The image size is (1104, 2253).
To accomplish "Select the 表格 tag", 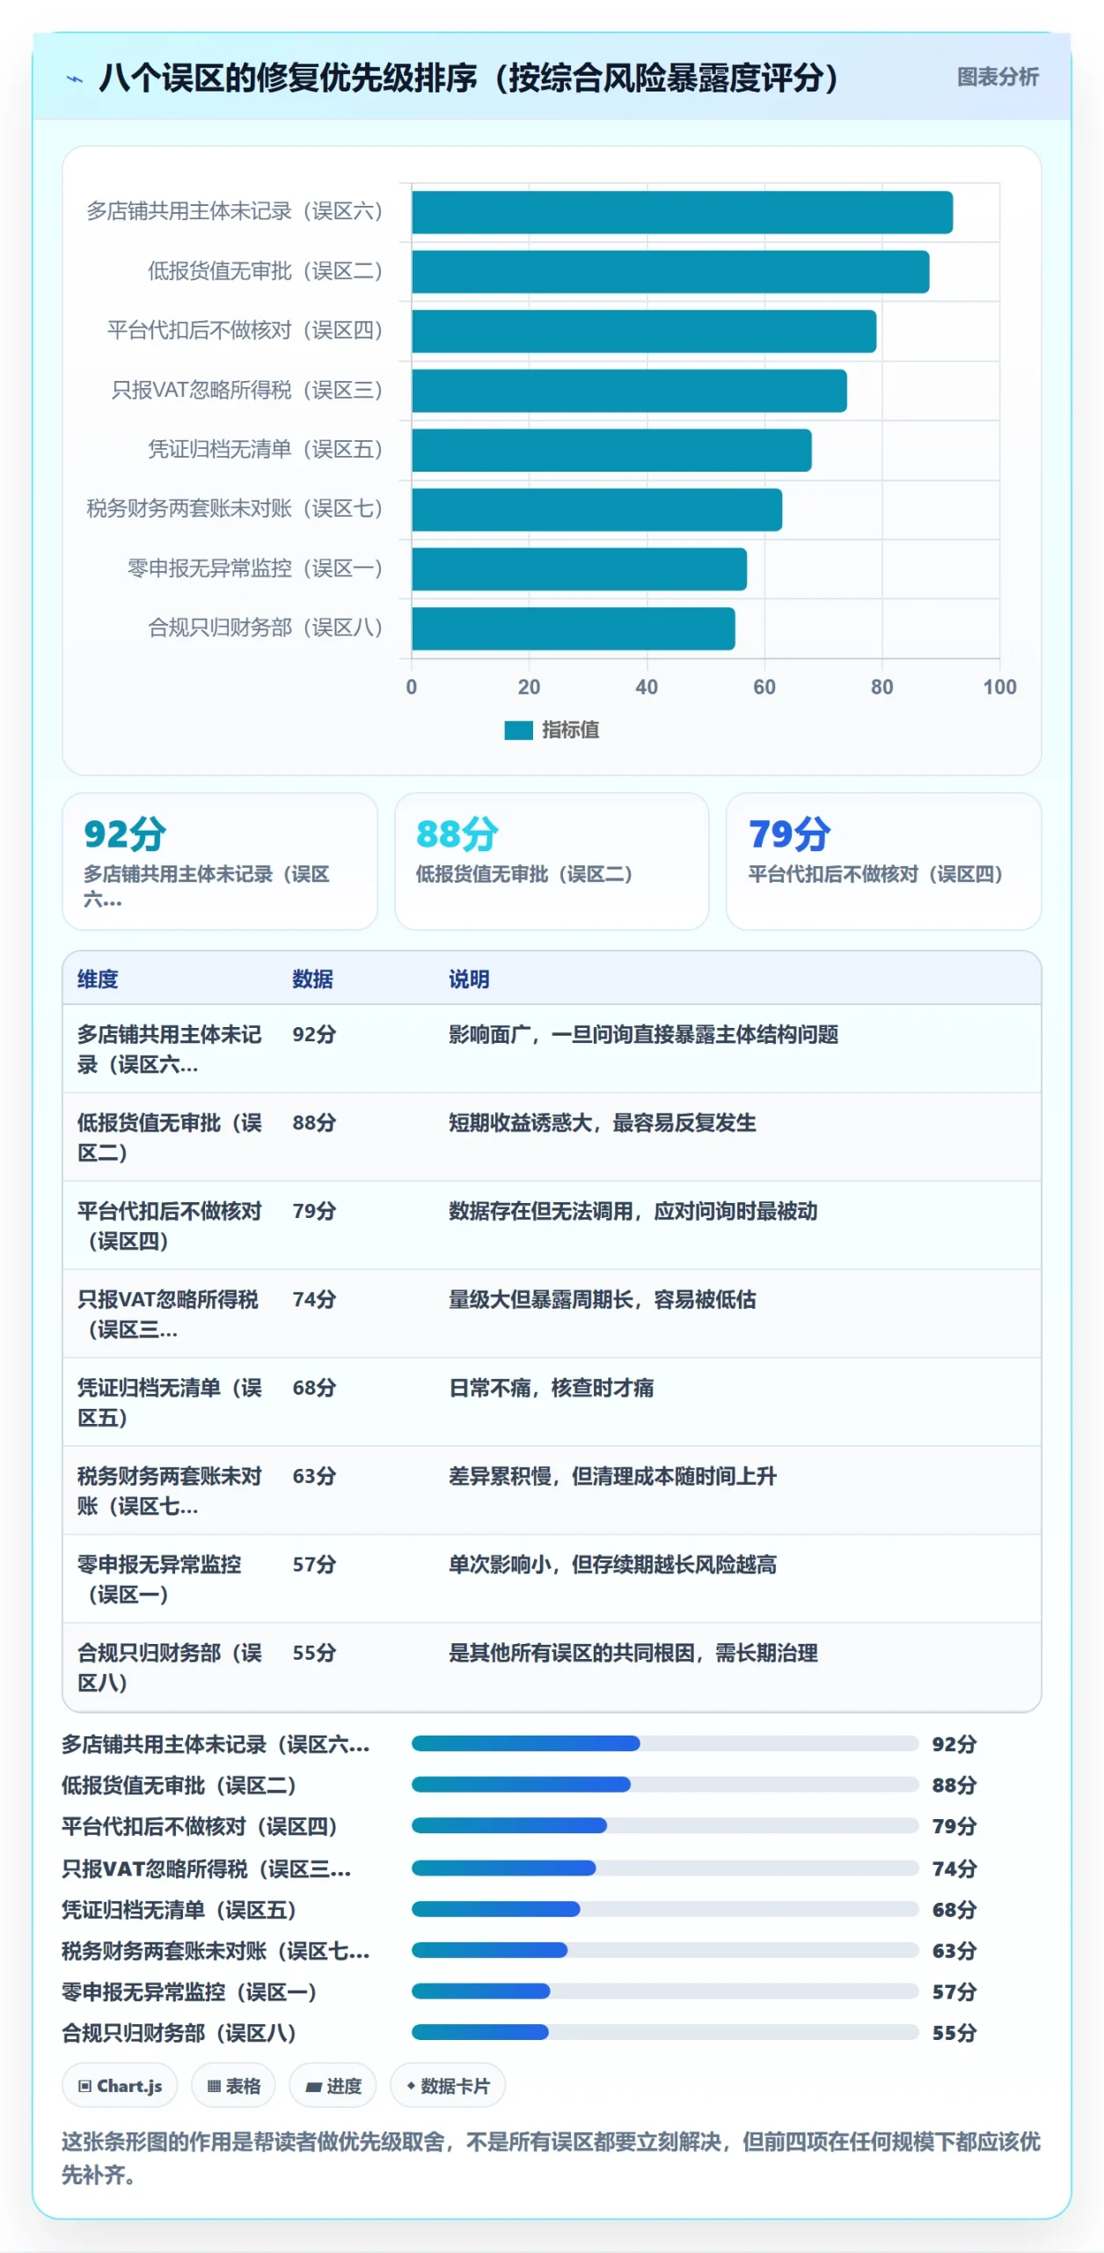I will coord(233,2086).
